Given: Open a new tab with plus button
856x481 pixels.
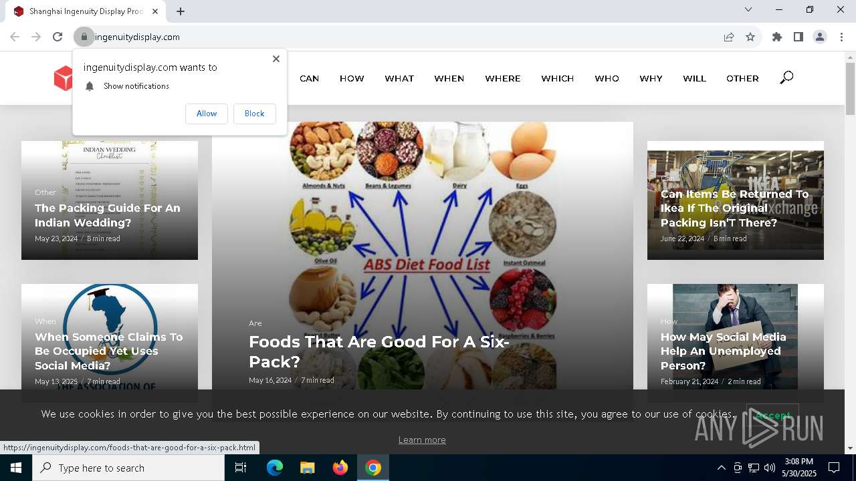Looking at the screenshot, I should (181, 11).
